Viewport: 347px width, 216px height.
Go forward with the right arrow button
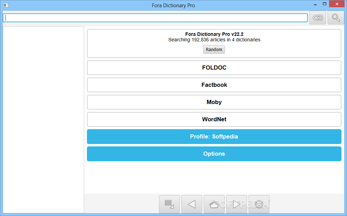click(237, 204)
